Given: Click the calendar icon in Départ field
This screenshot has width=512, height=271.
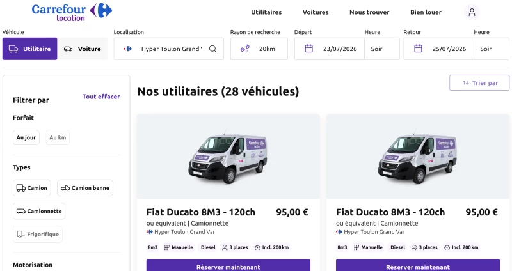Looking at the screenshot, I should coord(309,49).
